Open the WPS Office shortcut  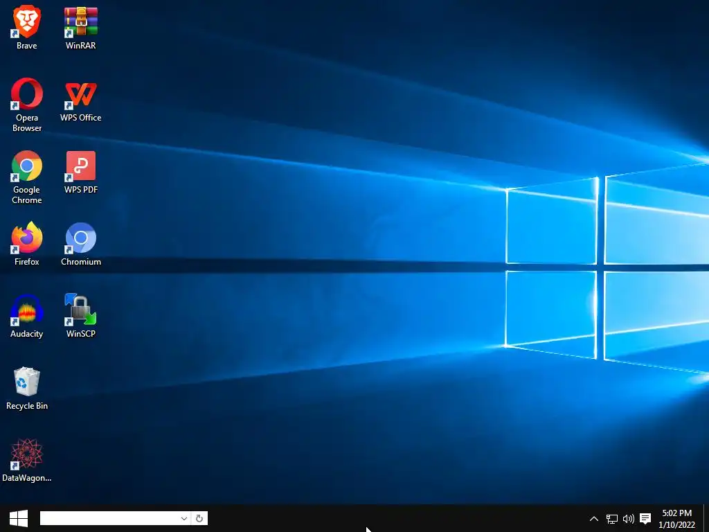pos(80,101)
